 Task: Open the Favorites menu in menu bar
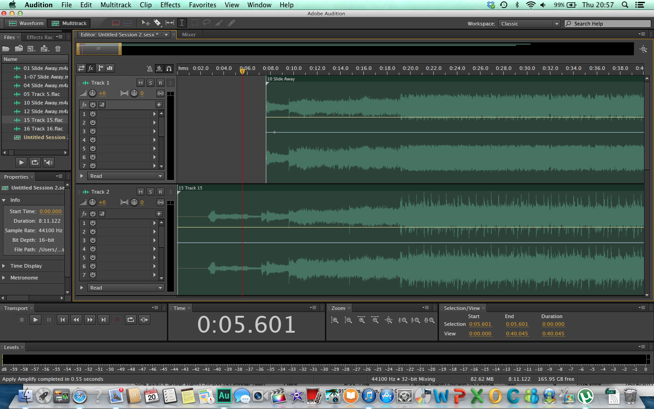pos(203,5)
